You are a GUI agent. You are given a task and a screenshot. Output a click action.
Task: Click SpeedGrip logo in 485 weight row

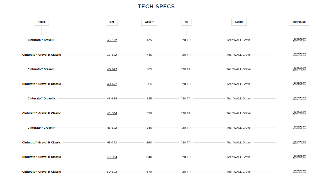[x=299, y=69]
